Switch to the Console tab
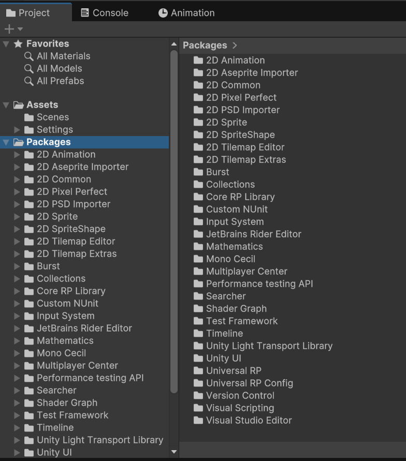406x461 pixels. point(105,13)
